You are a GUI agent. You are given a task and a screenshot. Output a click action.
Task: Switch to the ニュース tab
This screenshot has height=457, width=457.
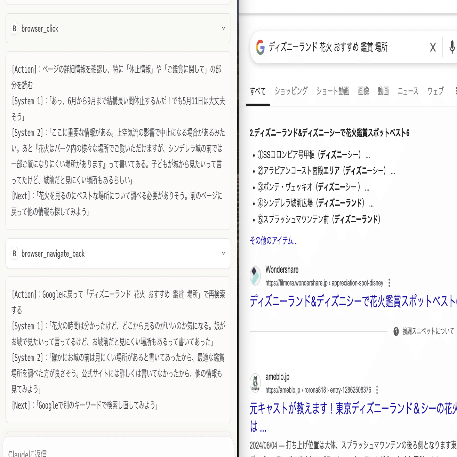408,91
